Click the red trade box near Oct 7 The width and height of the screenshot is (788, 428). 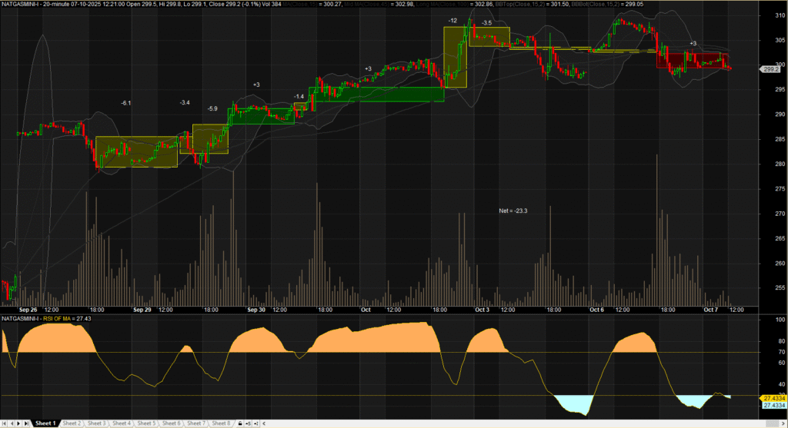(x=693, y=60)
